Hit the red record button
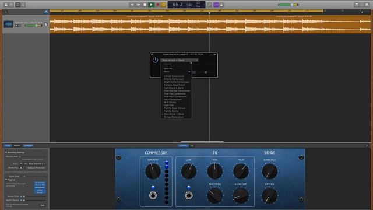 [157, 5]
